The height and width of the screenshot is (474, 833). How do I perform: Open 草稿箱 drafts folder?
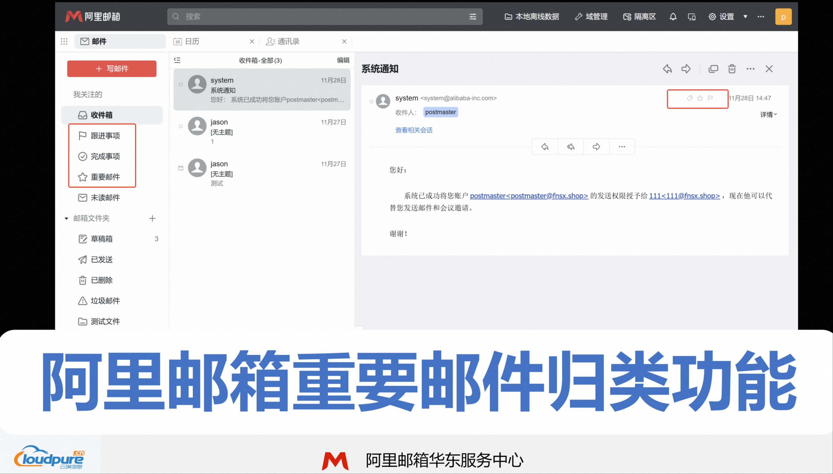(112, 239)
